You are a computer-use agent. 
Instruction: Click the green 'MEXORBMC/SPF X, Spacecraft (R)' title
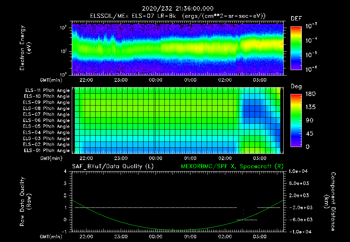tap(232, 166)
